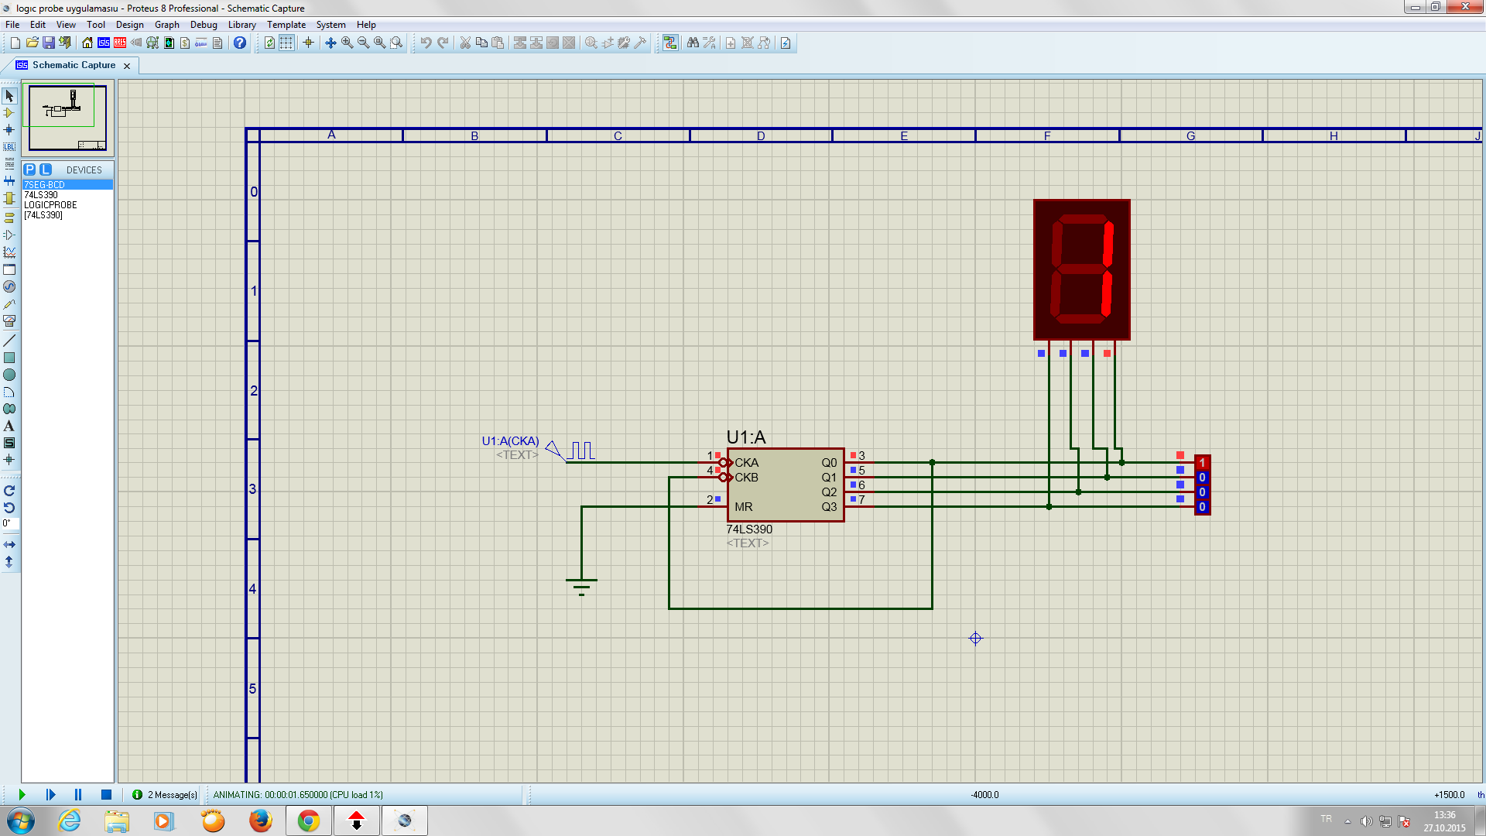Open the Debug menu

tap(204, 25)
